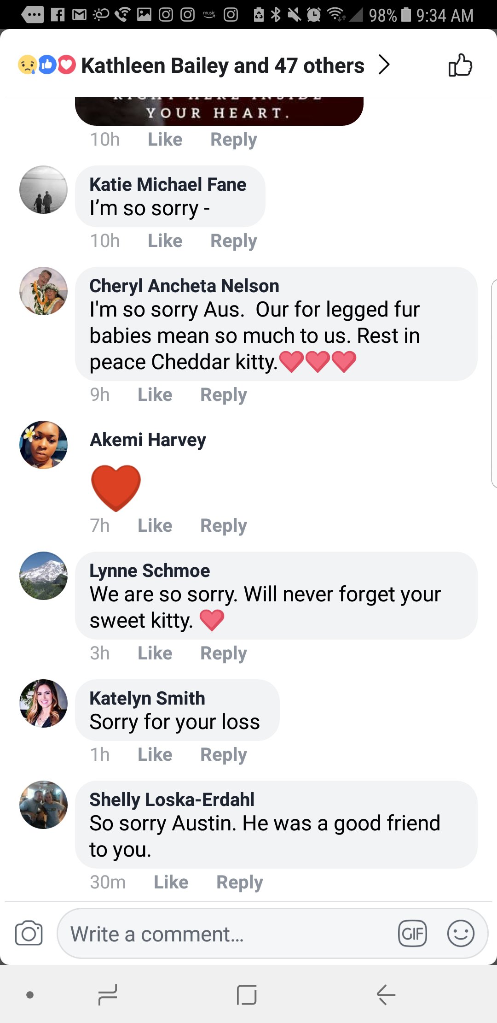Viewport: 497px width, 1023px height.
Task: Open Katelyn Smith's profile picture
Action: (43, 703)
